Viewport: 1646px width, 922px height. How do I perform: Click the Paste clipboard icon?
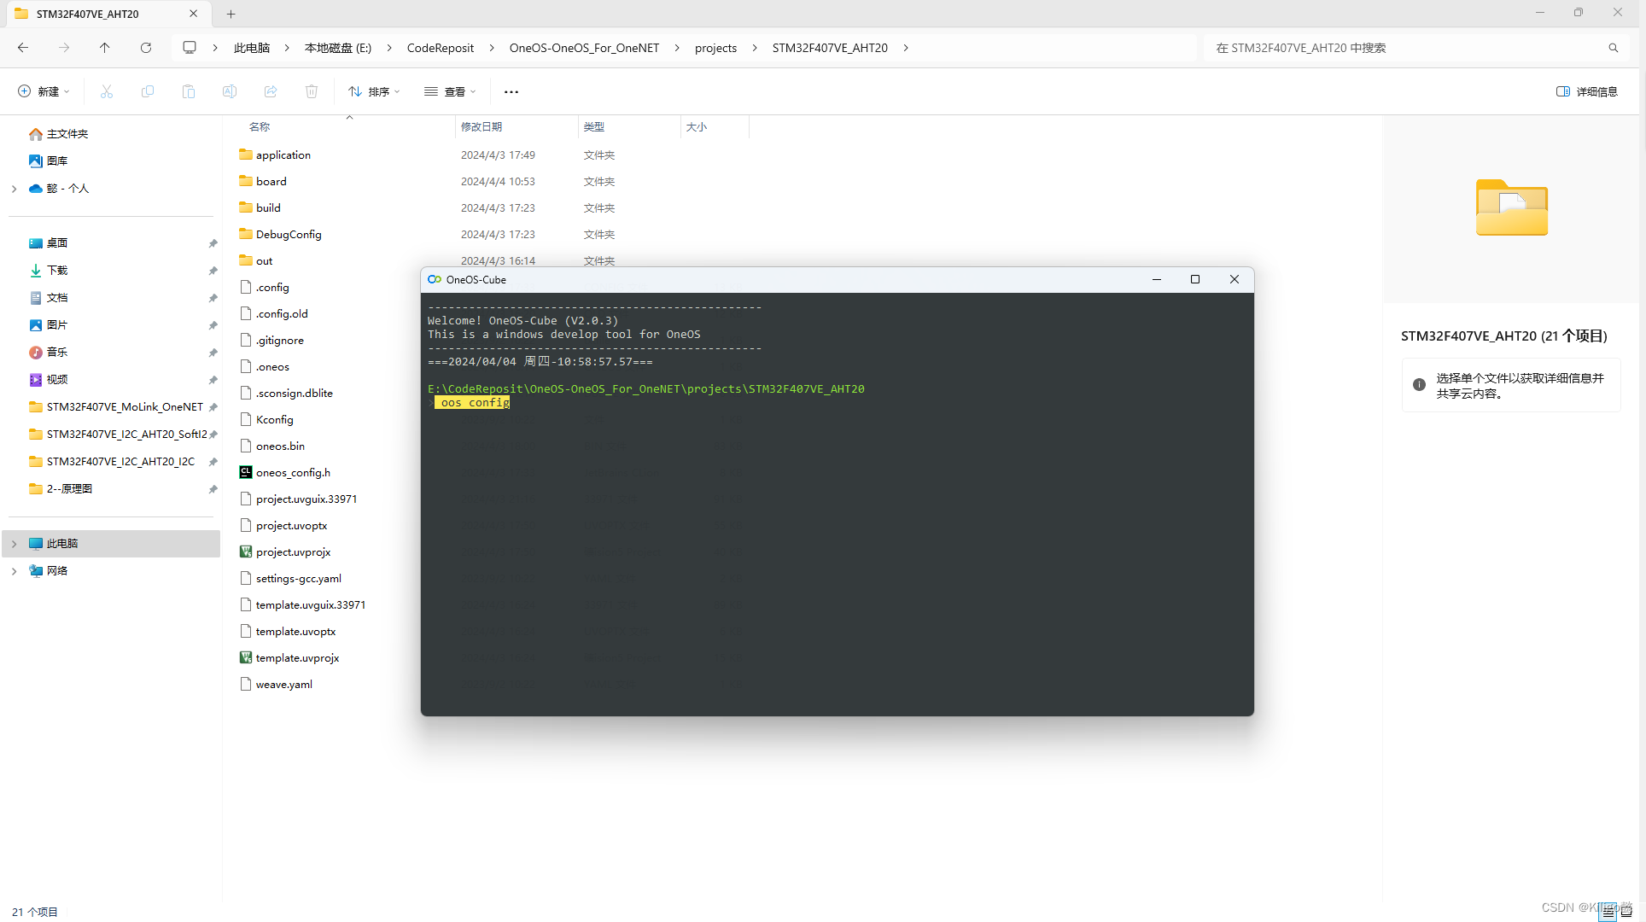189,91
